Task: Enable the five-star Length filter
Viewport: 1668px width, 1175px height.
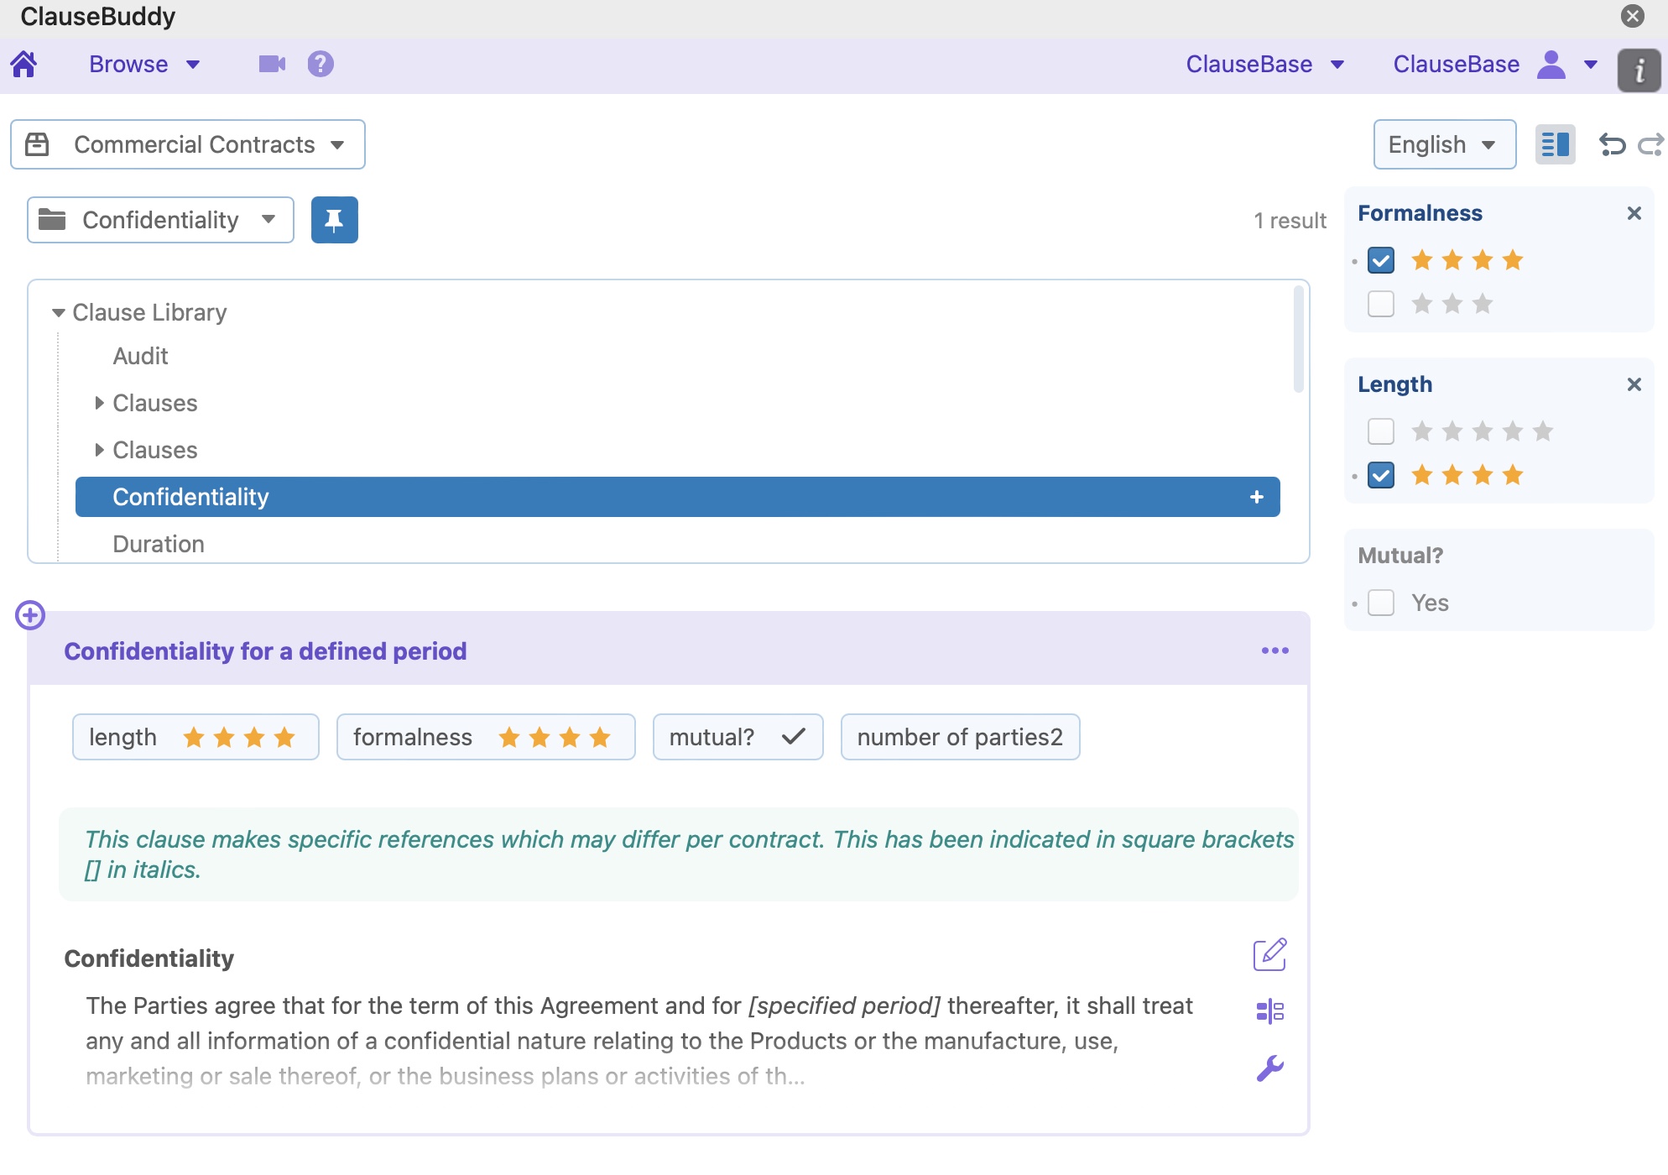Action: pos(1380,431)
